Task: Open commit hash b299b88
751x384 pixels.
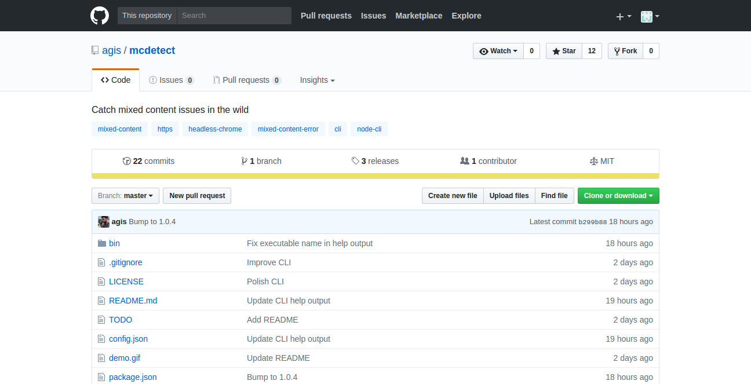Action: click(593, 222)
